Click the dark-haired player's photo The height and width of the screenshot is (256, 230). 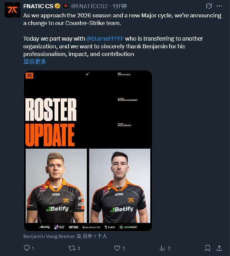[120, 186]
